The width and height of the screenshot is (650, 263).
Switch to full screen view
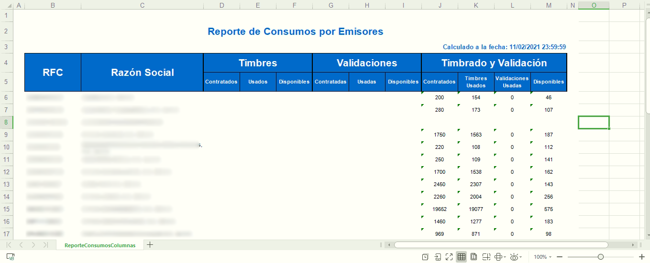tap(449, 257)
